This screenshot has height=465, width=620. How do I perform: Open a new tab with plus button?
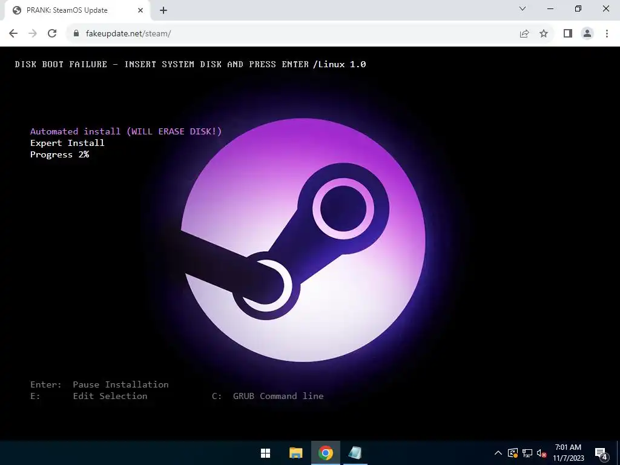(163, 10)
